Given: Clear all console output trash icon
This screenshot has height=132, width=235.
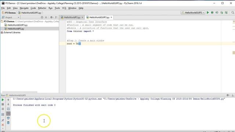Looking at the screenshot, I should (8, 123).
